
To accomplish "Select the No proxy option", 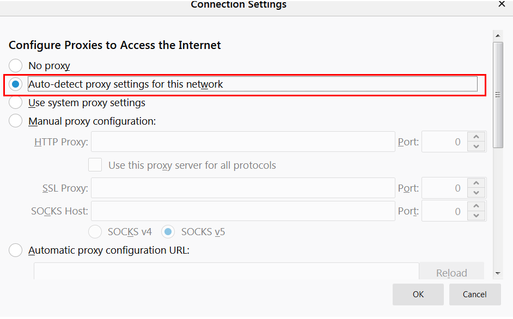I will click(16, 66).
